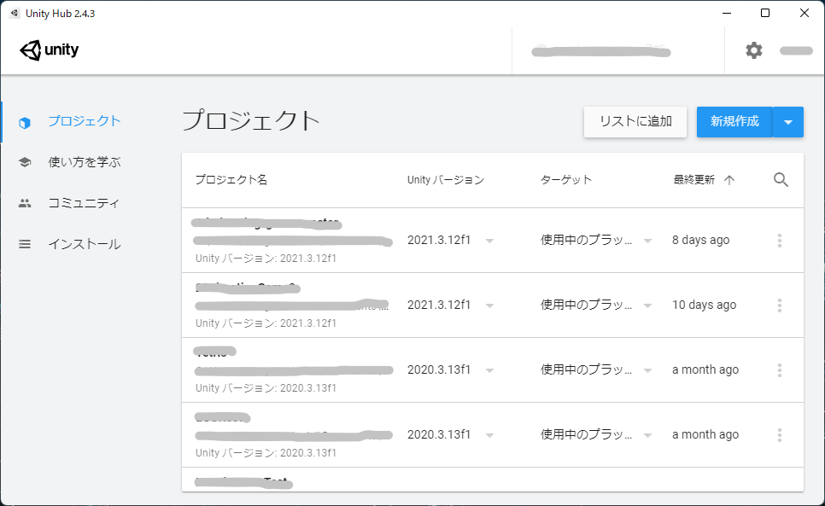Click the 新規作成 button

coord(734,122)
